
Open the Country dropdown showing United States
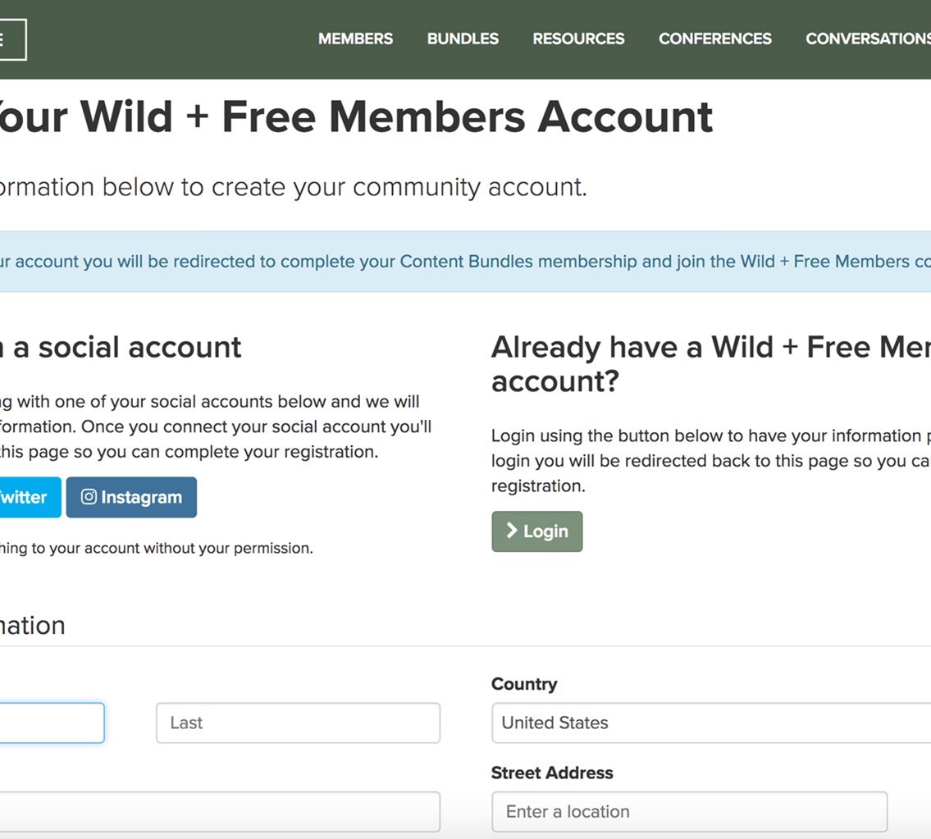coord(710,723)
